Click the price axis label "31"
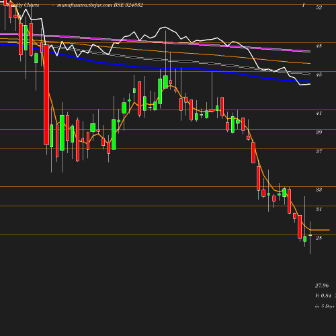The height and width of the screenshot is (336, 336). pos(319,209)
